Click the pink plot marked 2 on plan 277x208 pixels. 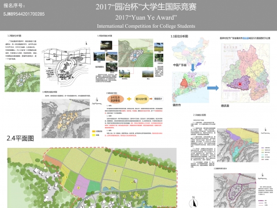tap(81, 185)
